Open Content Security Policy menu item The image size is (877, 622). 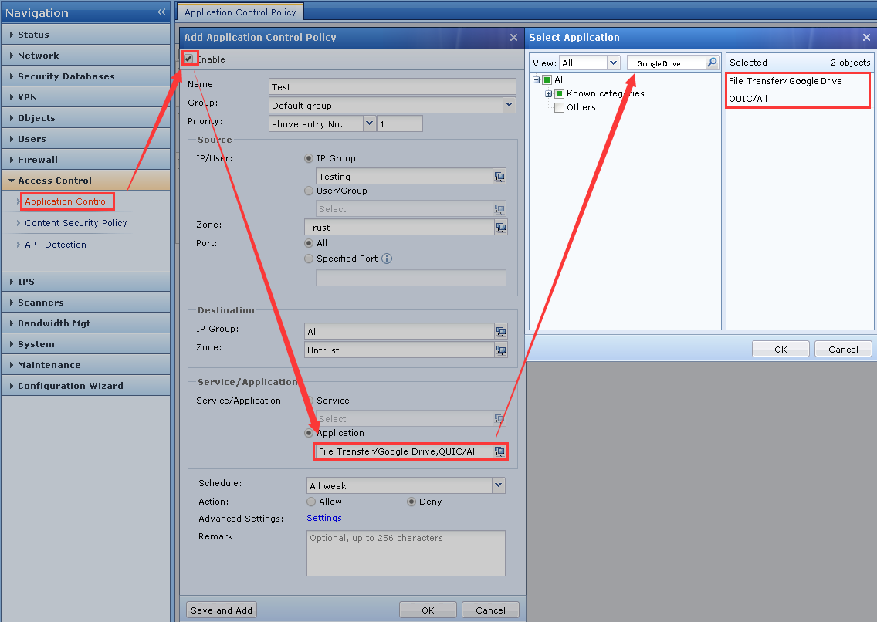[x=76, y=223]
